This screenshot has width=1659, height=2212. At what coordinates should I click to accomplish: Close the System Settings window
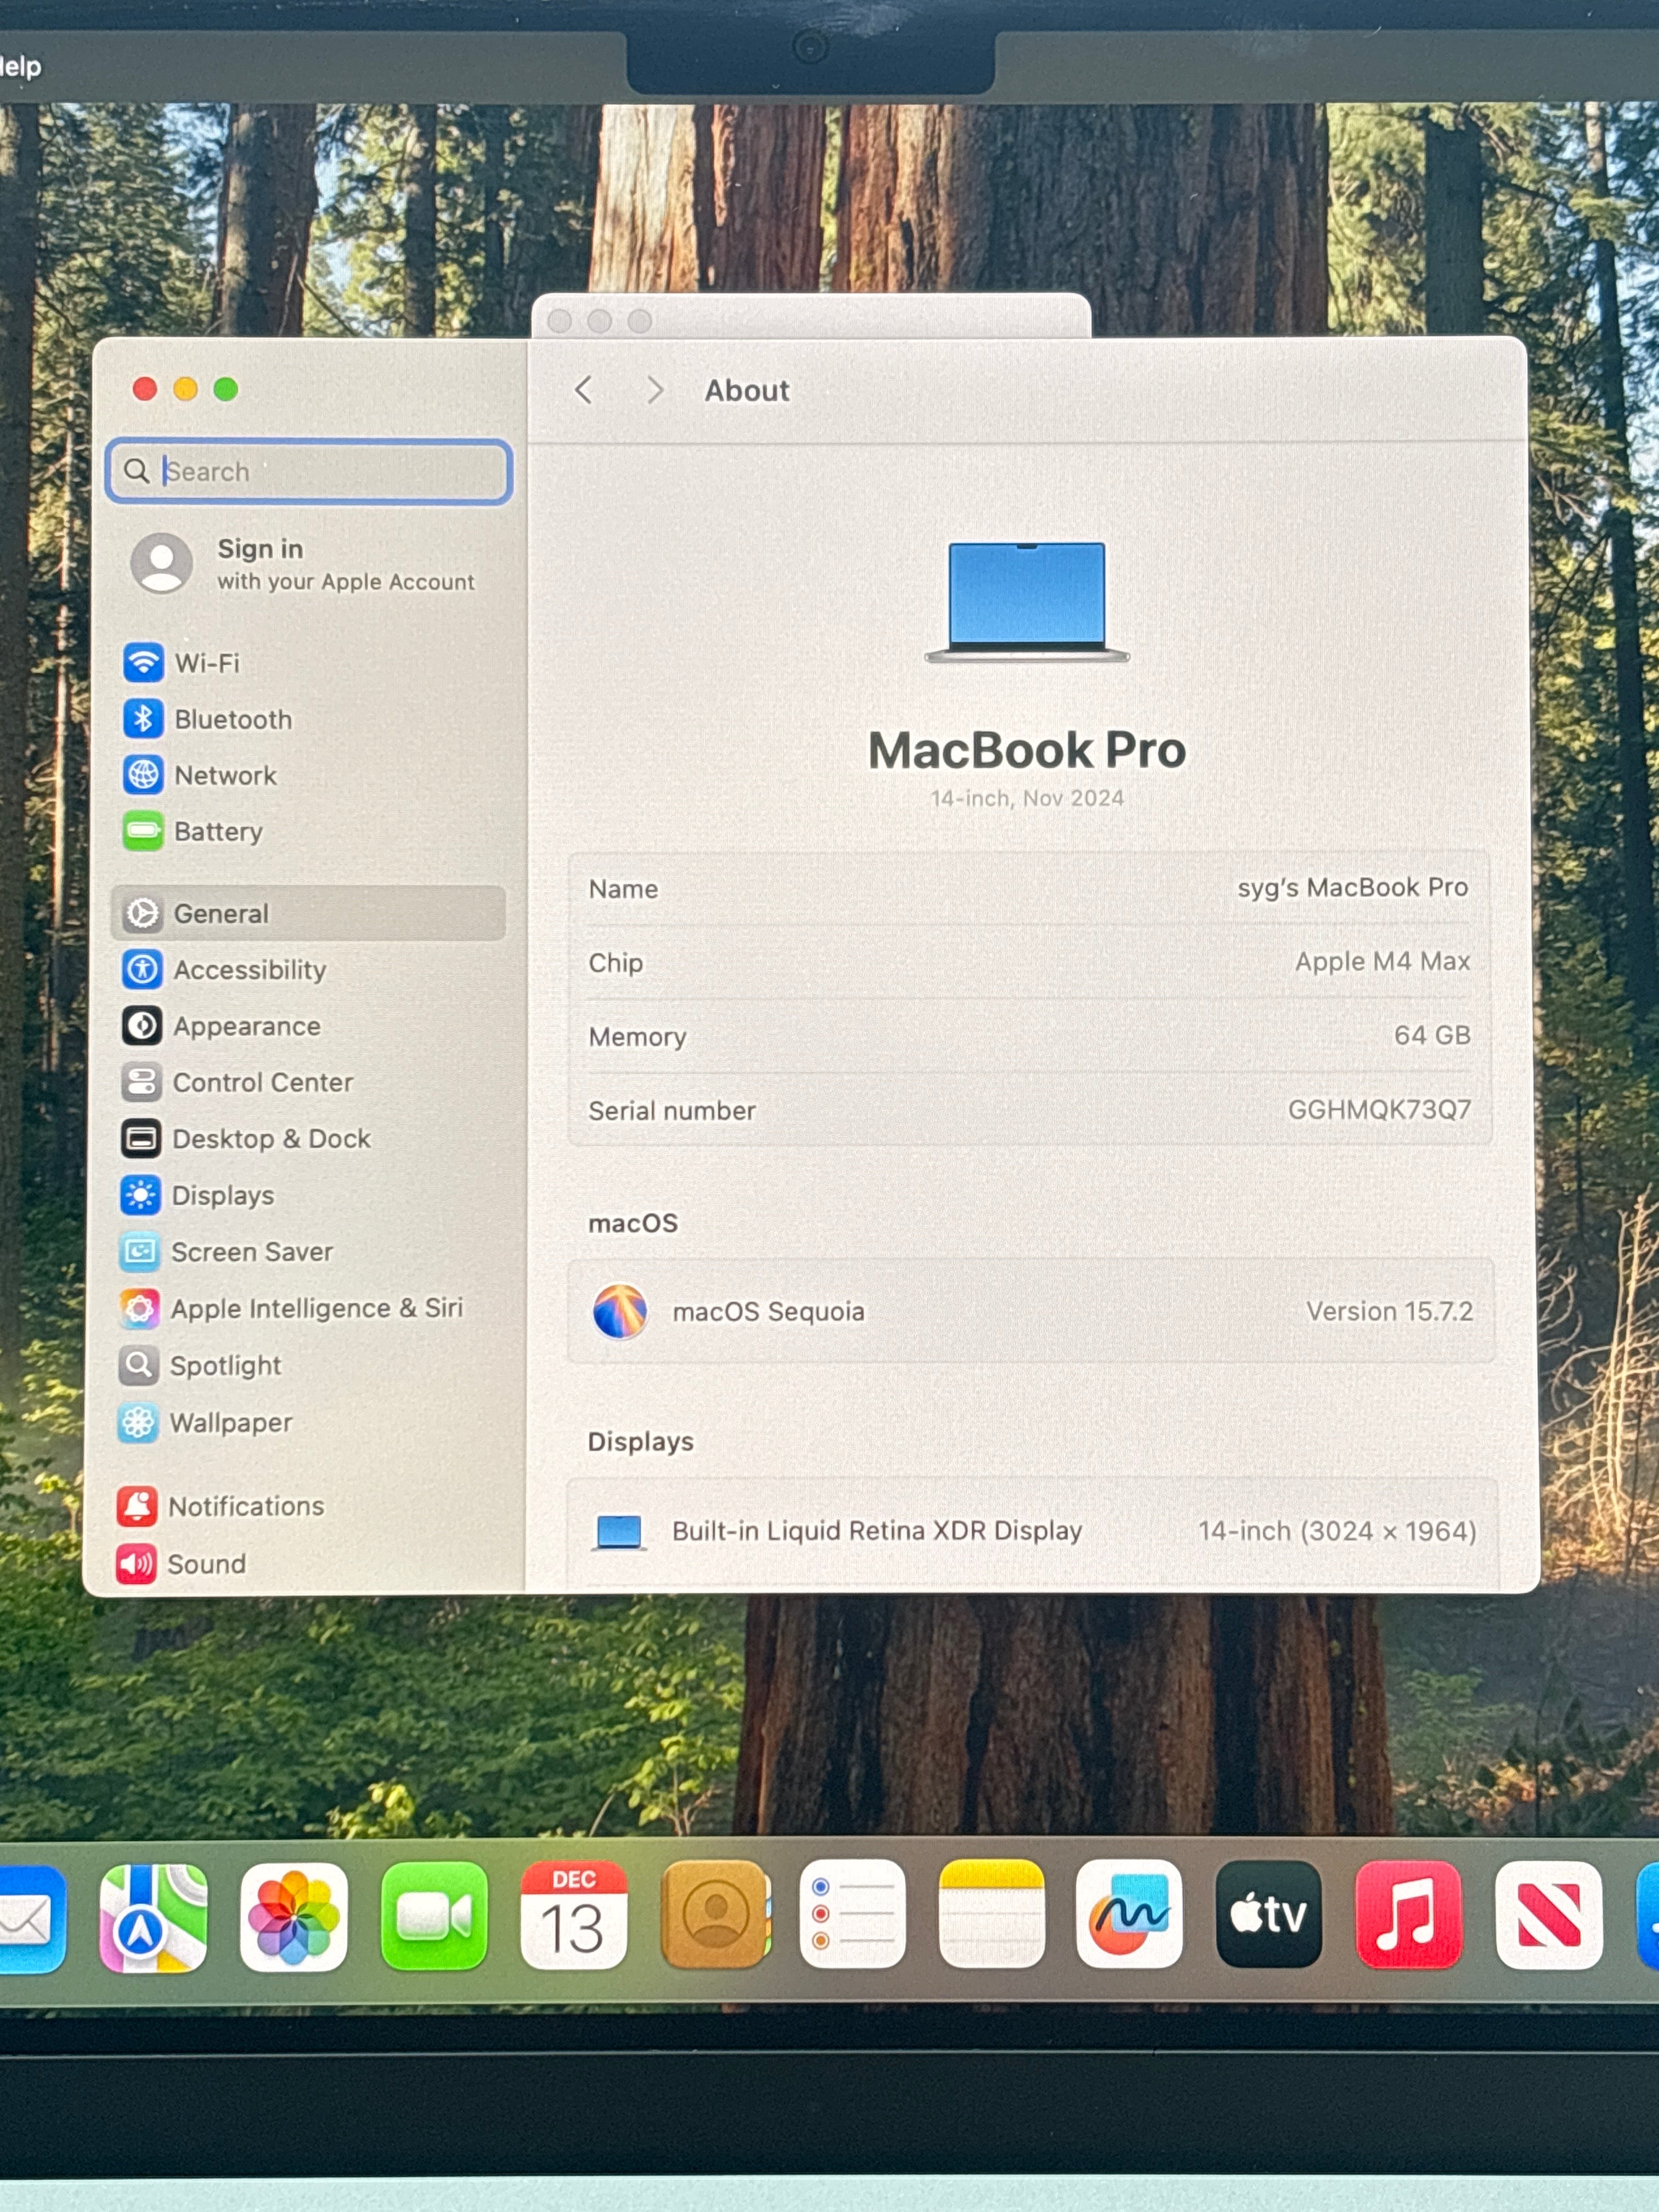145,389
